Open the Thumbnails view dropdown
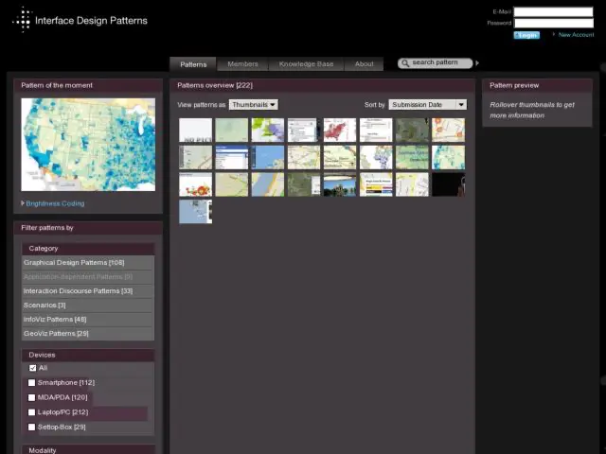The height and width of the screenshot is (454, 606). tap(253, 105)
